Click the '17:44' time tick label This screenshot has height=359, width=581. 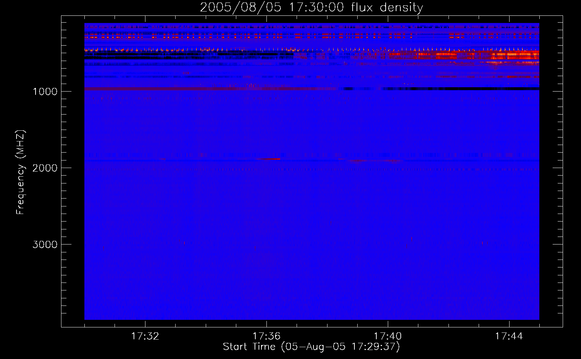(x=509, y=336)
